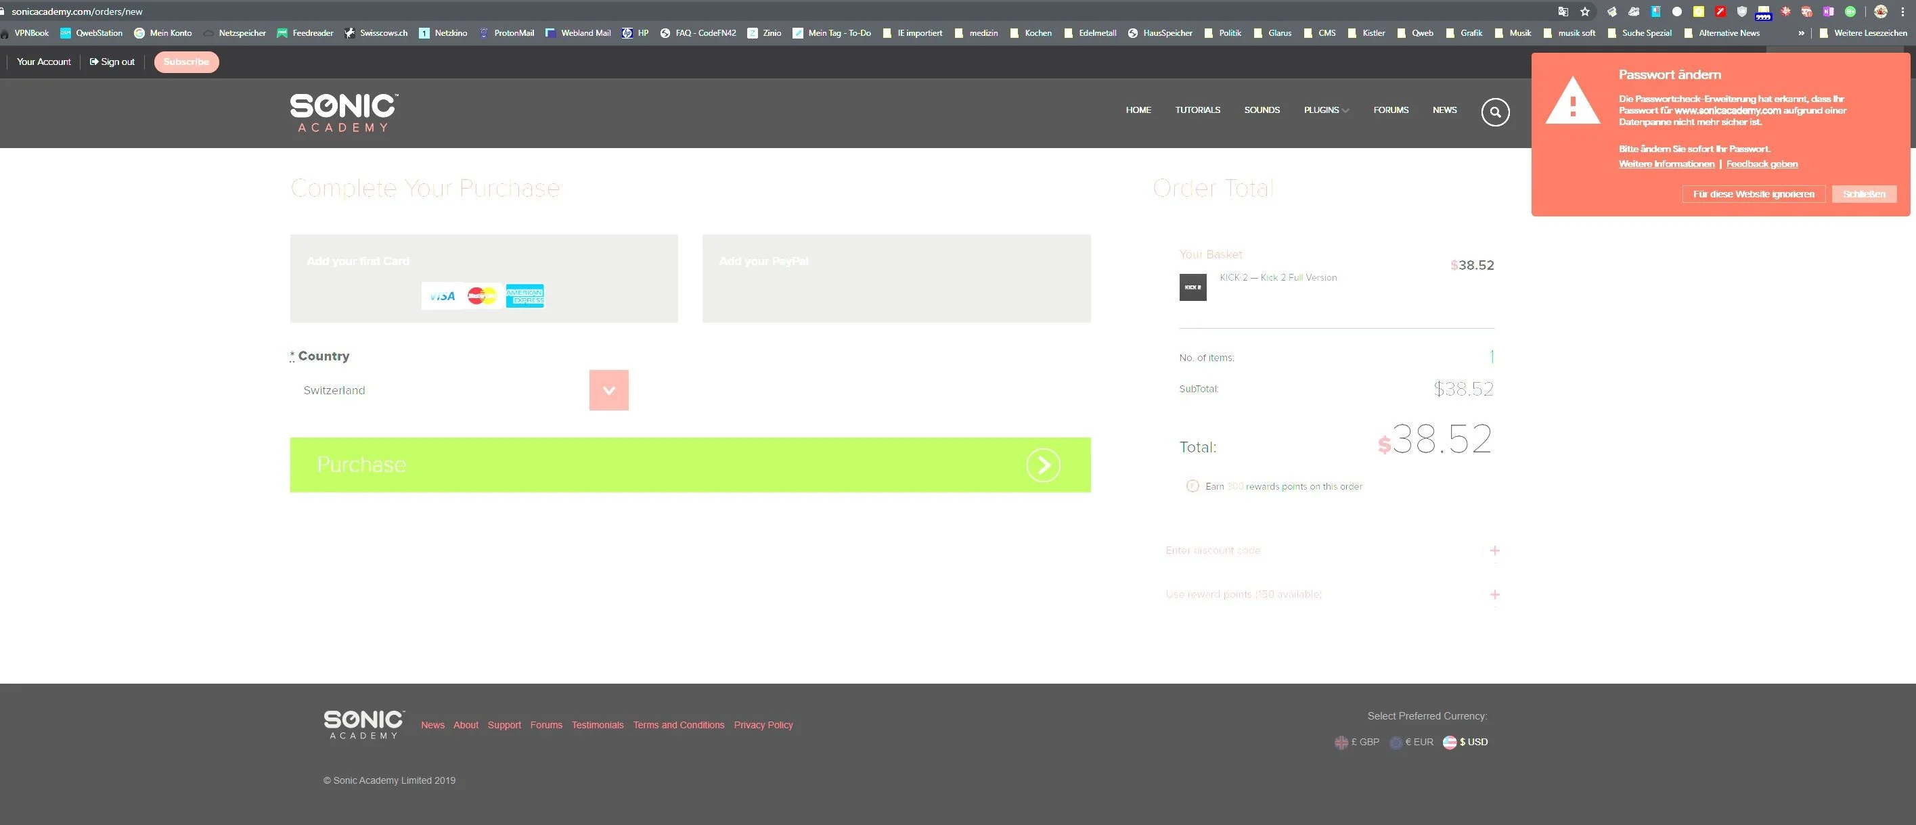
Task: Expand the Plugins navigation menu
Action: (x=1327, y=110)
